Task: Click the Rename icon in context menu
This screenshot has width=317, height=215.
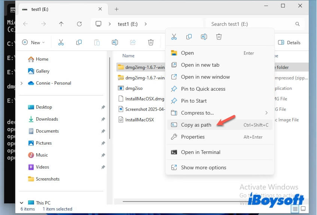Action: 204,37
